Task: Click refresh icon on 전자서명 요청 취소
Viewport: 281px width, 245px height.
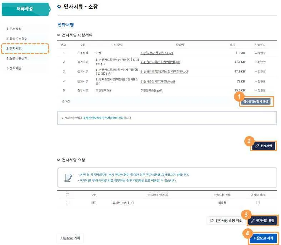Action: tap(212, 220)
